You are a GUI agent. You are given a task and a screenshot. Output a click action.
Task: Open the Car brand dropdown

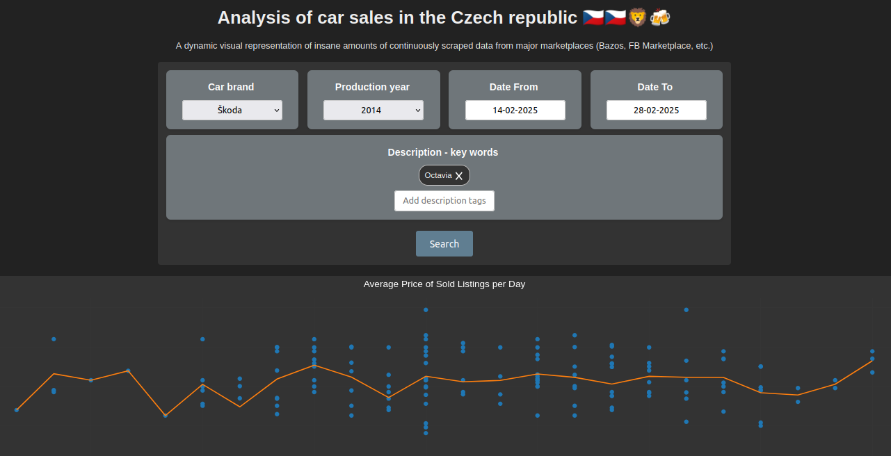tap(232, 110)
